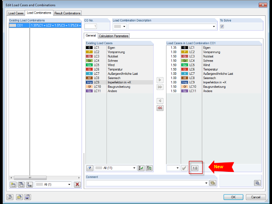Click scrollbar right arrow in combinations list
272x204 pixels.
pyautogui.click(x=79, y=178)
